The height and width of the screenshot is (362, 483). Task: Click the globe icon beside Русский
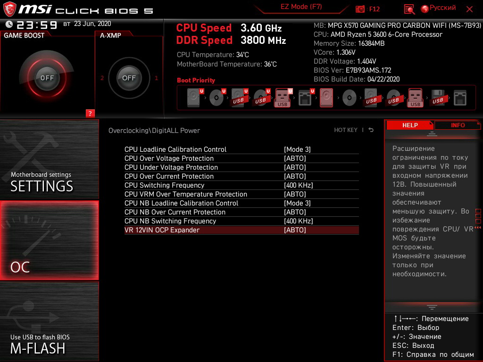point(425,9)
